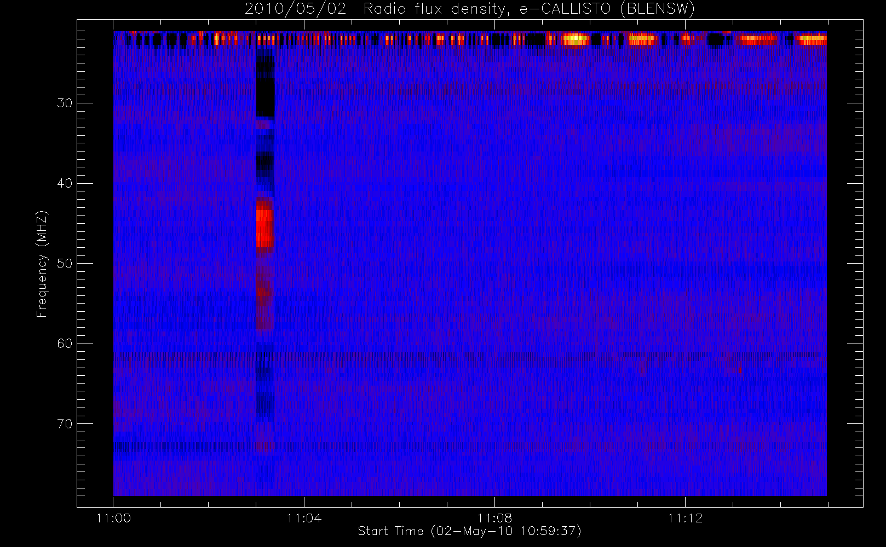Screen dimensions: 886x547
Task: Select the 11:00 time axis label
Action: pos(113,518)
